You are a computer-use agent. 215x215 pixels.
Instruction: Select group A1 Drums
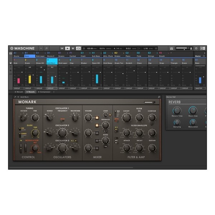tap(19, 54)
